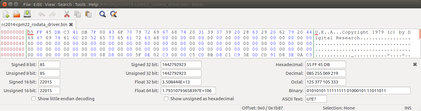Click the Signed 8 bit field
The height and width of the screenshot is (111, 421).
tap(49, 65)
